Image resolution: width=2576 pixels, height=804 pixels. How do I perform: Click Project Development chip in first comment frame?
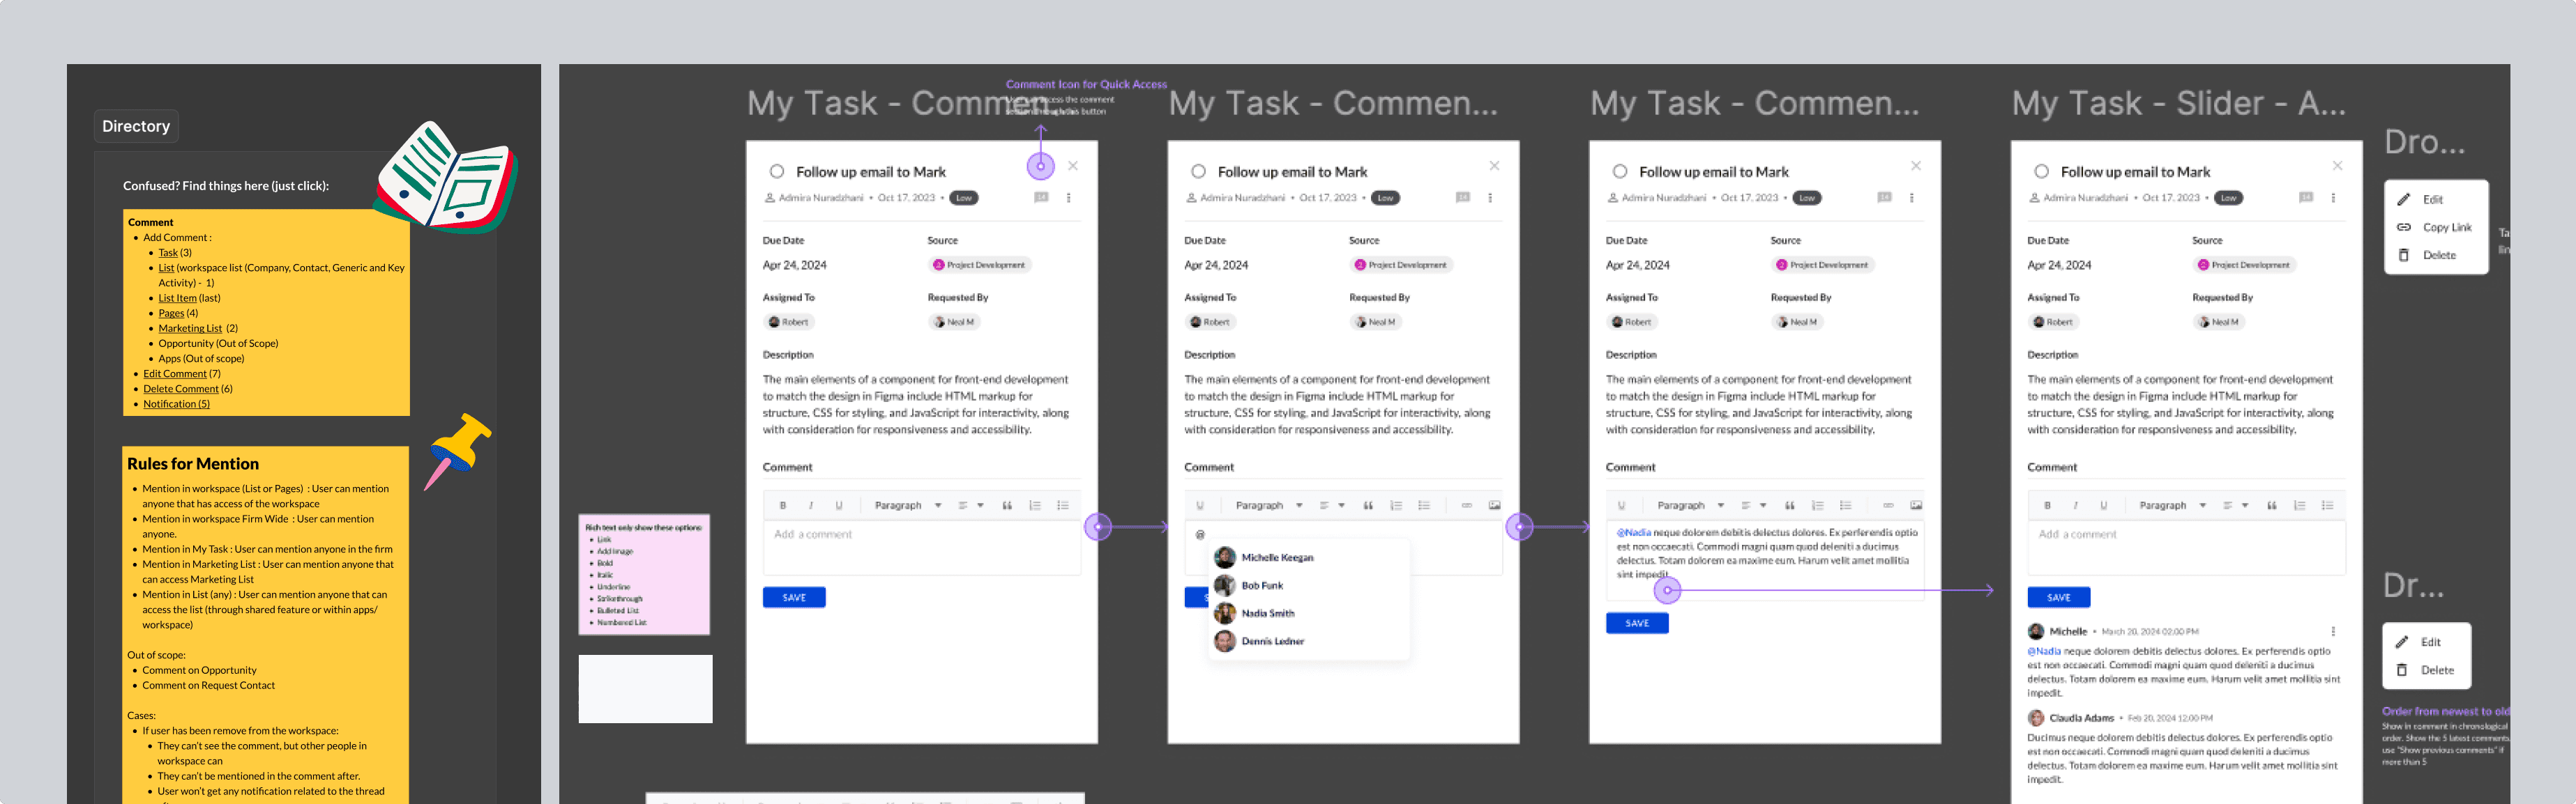(x=980, y=265)
